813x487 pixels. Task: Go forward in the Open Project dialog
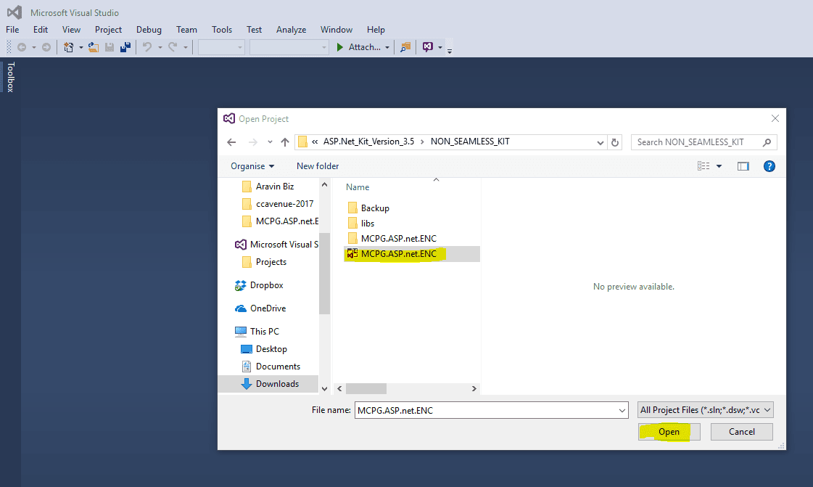[252, 142]
